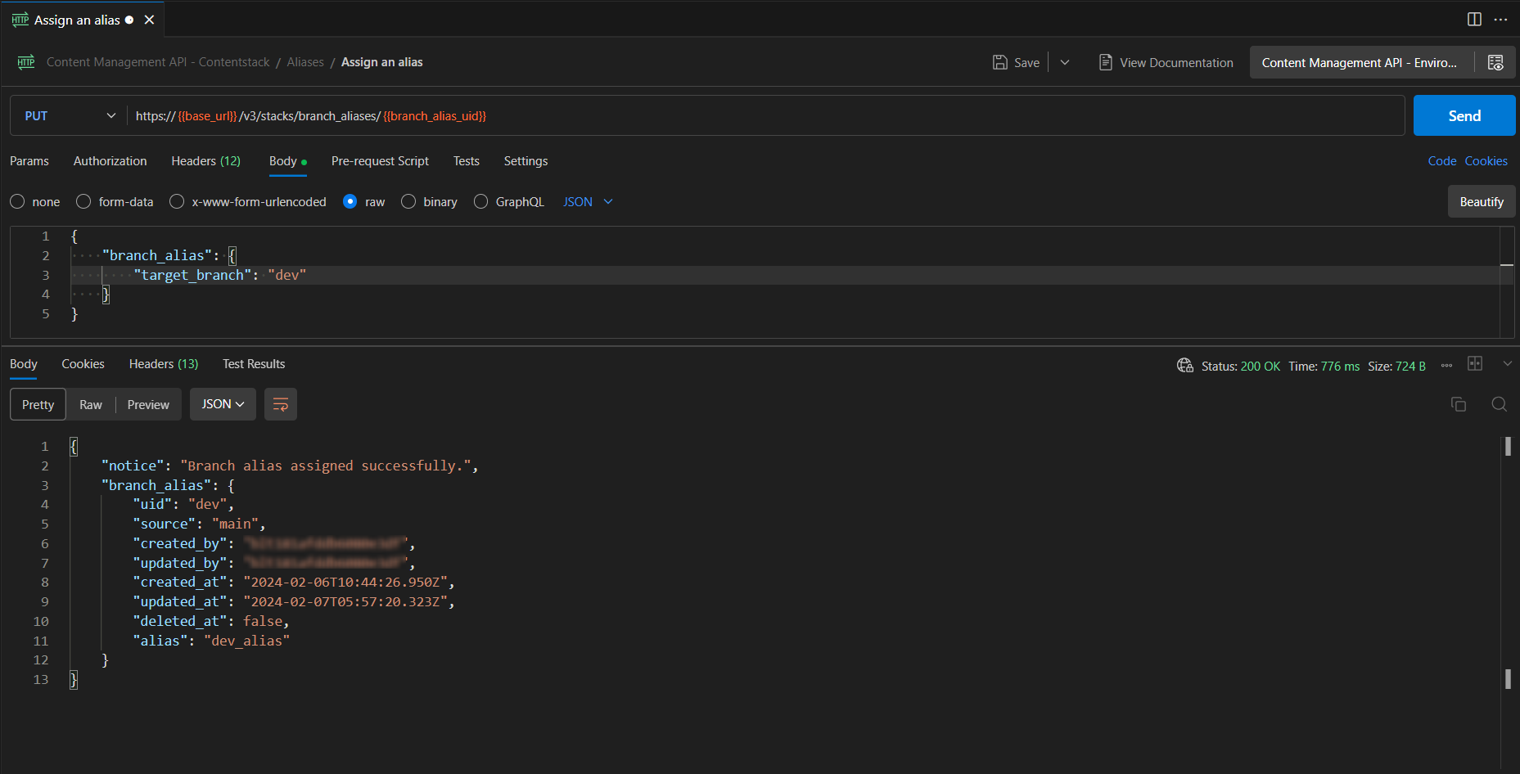Open the Save options dropdown arrow
The height and width of the screenshot is (774, 1520).
click(x=1065, y=62)
